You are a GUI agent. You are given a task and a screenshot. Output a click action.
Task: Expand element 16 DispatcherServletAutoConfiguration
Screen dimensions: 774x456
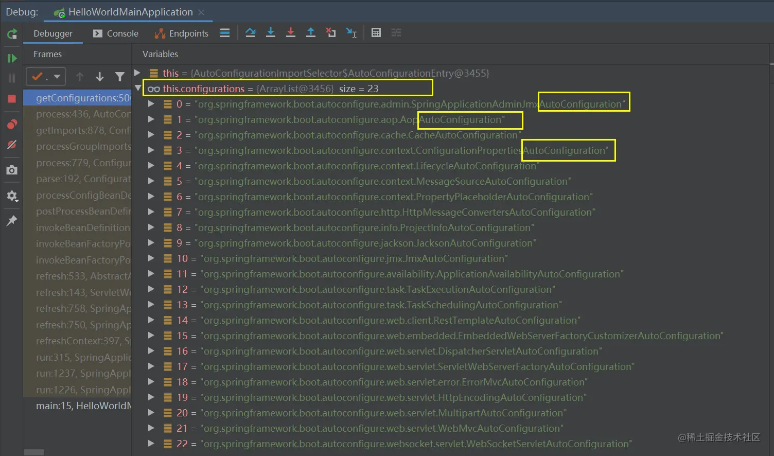(151, 350)
